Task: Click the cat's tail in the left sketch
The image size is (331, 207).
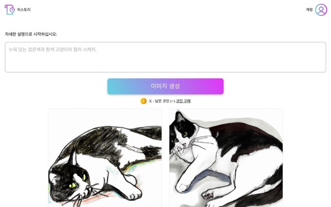Action: pos(150,132)
